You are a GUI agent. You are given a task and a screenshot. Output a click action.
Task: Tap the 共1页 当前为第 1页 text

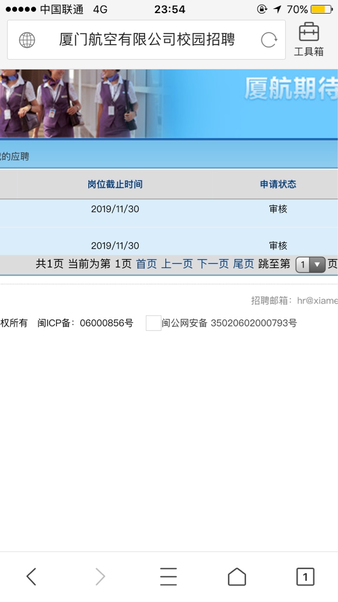(84, 264)
